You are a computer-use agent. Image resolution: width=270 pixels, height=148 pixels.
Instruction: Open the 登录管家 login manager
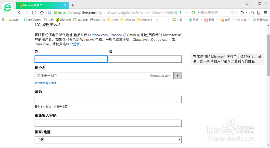pyautogui.click(x=260, y=20)
